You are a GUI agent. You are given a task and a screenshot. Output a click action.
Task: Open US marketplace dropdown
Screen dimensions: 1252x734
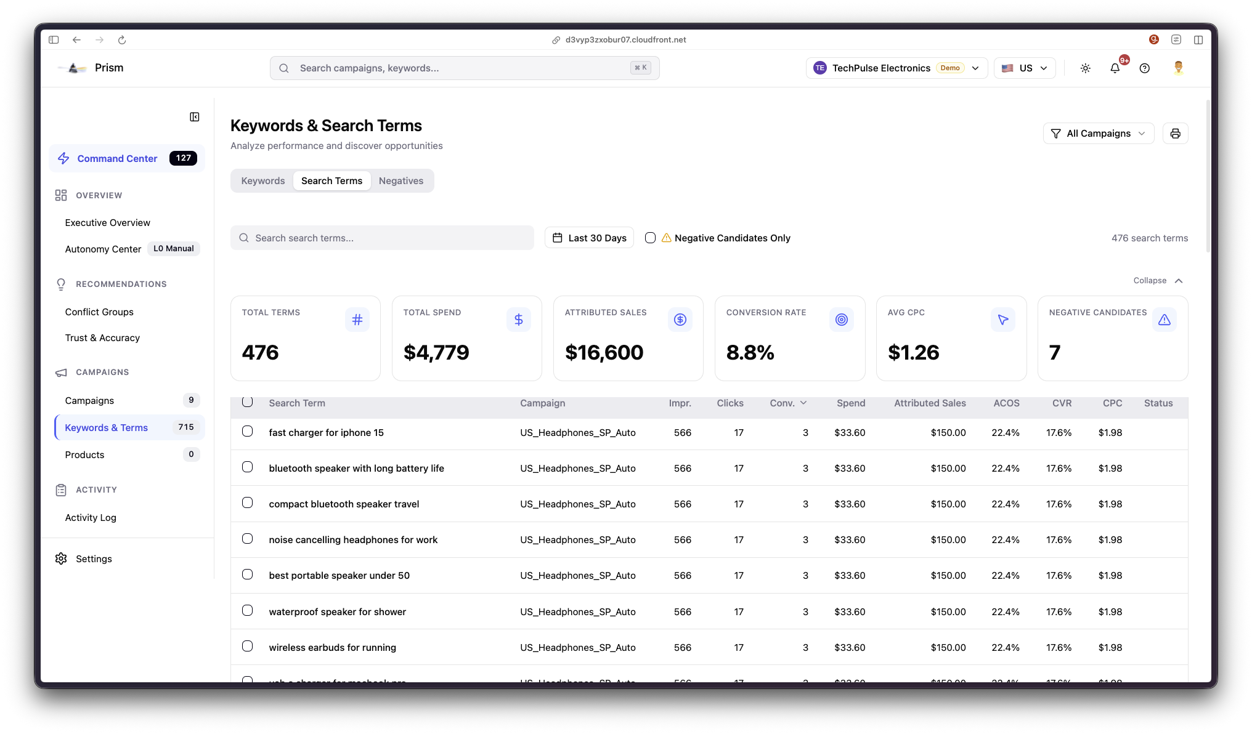1024,68
